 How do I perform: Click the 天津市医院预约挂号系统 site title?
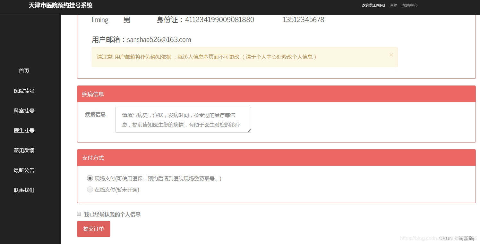click(x=61, y=5)
